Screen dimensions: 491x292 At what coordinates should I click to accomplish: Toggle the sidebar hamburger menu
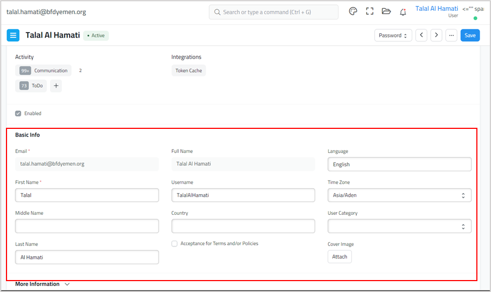click(x=13, y=35)
